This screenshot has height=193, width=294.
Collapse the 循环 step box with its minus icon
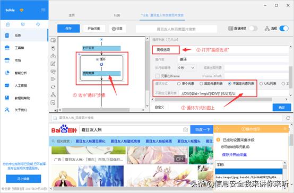coord(97,59)
